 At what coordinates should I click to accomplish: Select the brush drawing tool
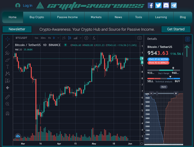pyautogui.click(x=8, y=60)
